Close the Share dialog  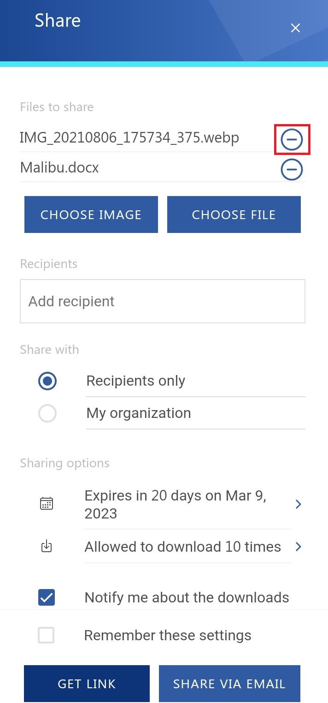click(295, 28)
